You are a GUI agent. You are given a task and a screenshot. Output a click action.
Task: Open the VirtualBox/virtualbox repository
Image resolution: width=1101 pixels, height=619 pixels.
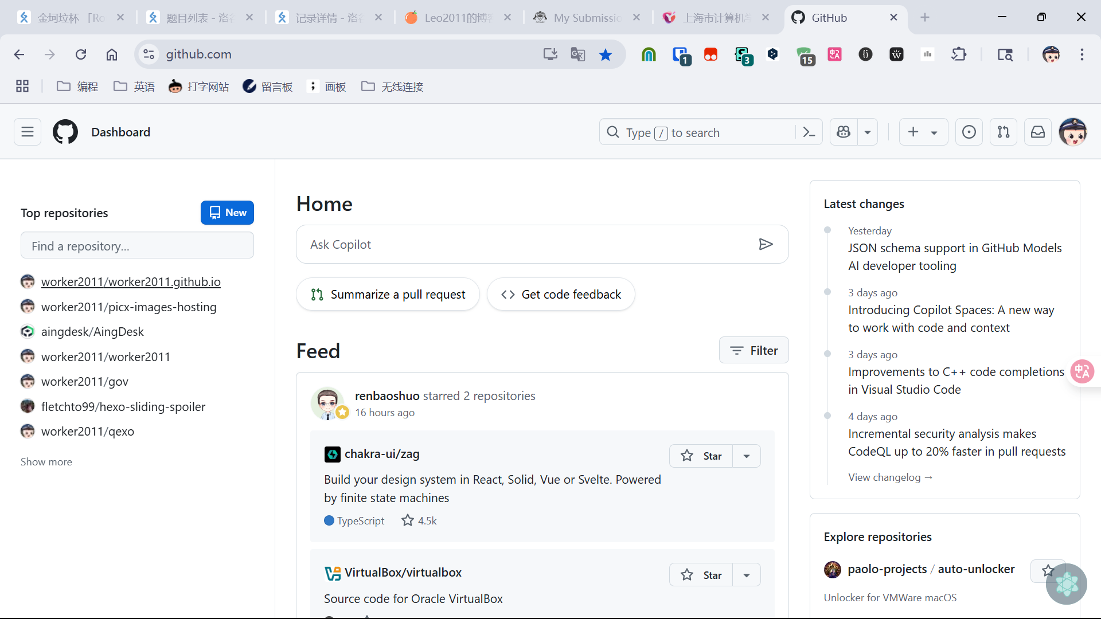click(403, 573)
